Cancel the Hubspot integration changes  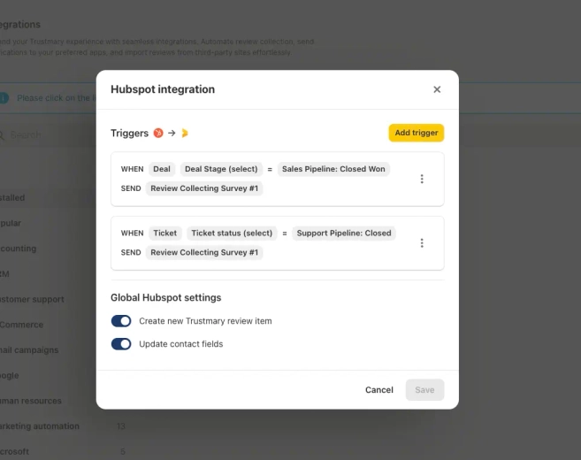point(379,390)
